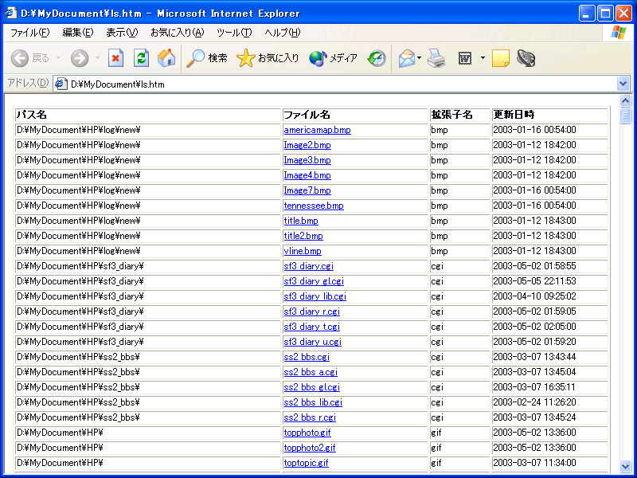This screenshot has width=637, height=478.
Task: Click the Windows flag logo throbber
Action: 619,33
